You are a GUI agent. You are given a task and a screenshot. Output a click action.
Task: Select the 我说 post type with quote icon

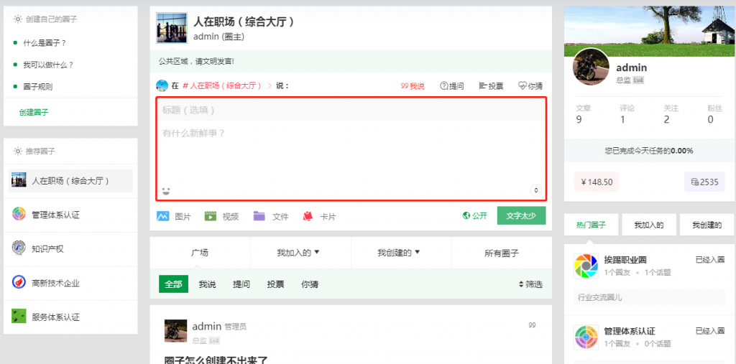(413, 86)
